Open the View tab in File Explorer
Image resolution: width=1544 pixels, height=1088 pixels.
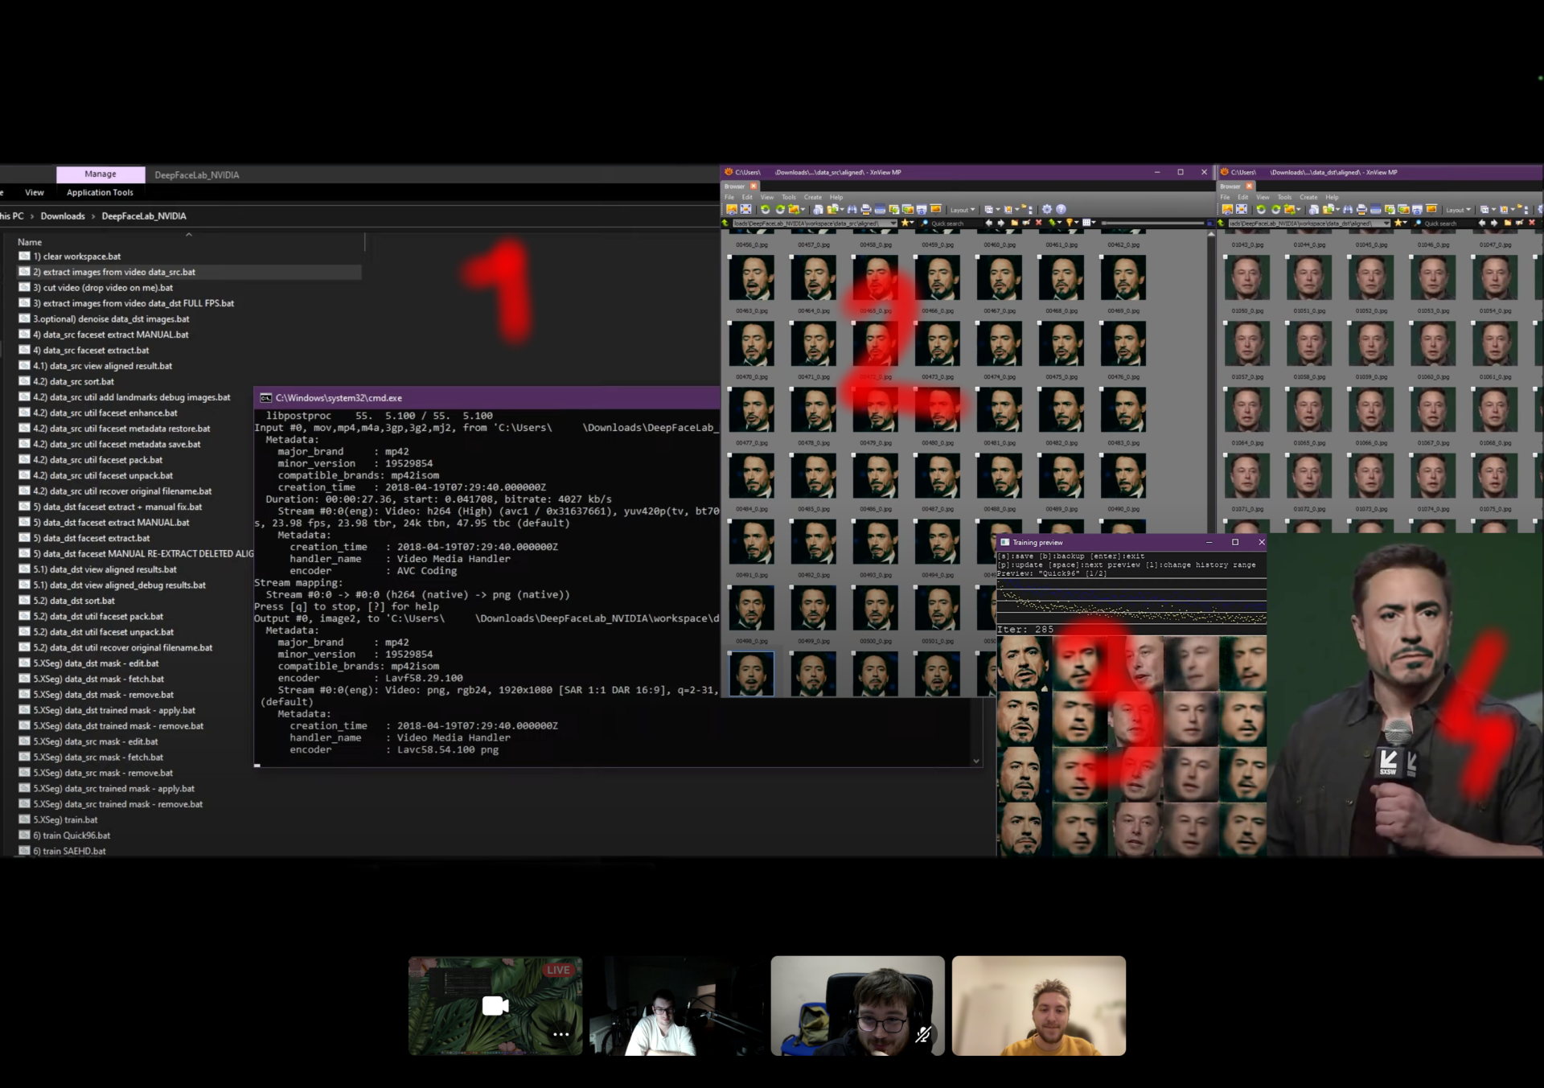35,192
